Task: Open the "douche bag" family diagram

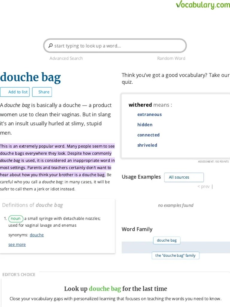Action: click(175, 255)
